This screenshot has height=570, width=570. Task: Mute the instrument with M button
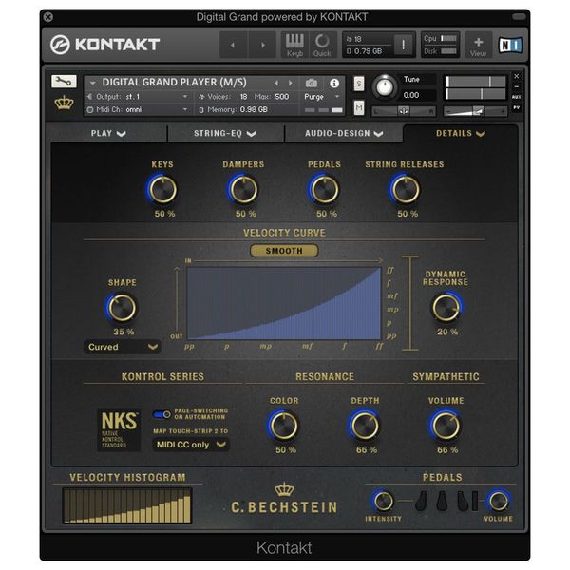pos(359,108)
